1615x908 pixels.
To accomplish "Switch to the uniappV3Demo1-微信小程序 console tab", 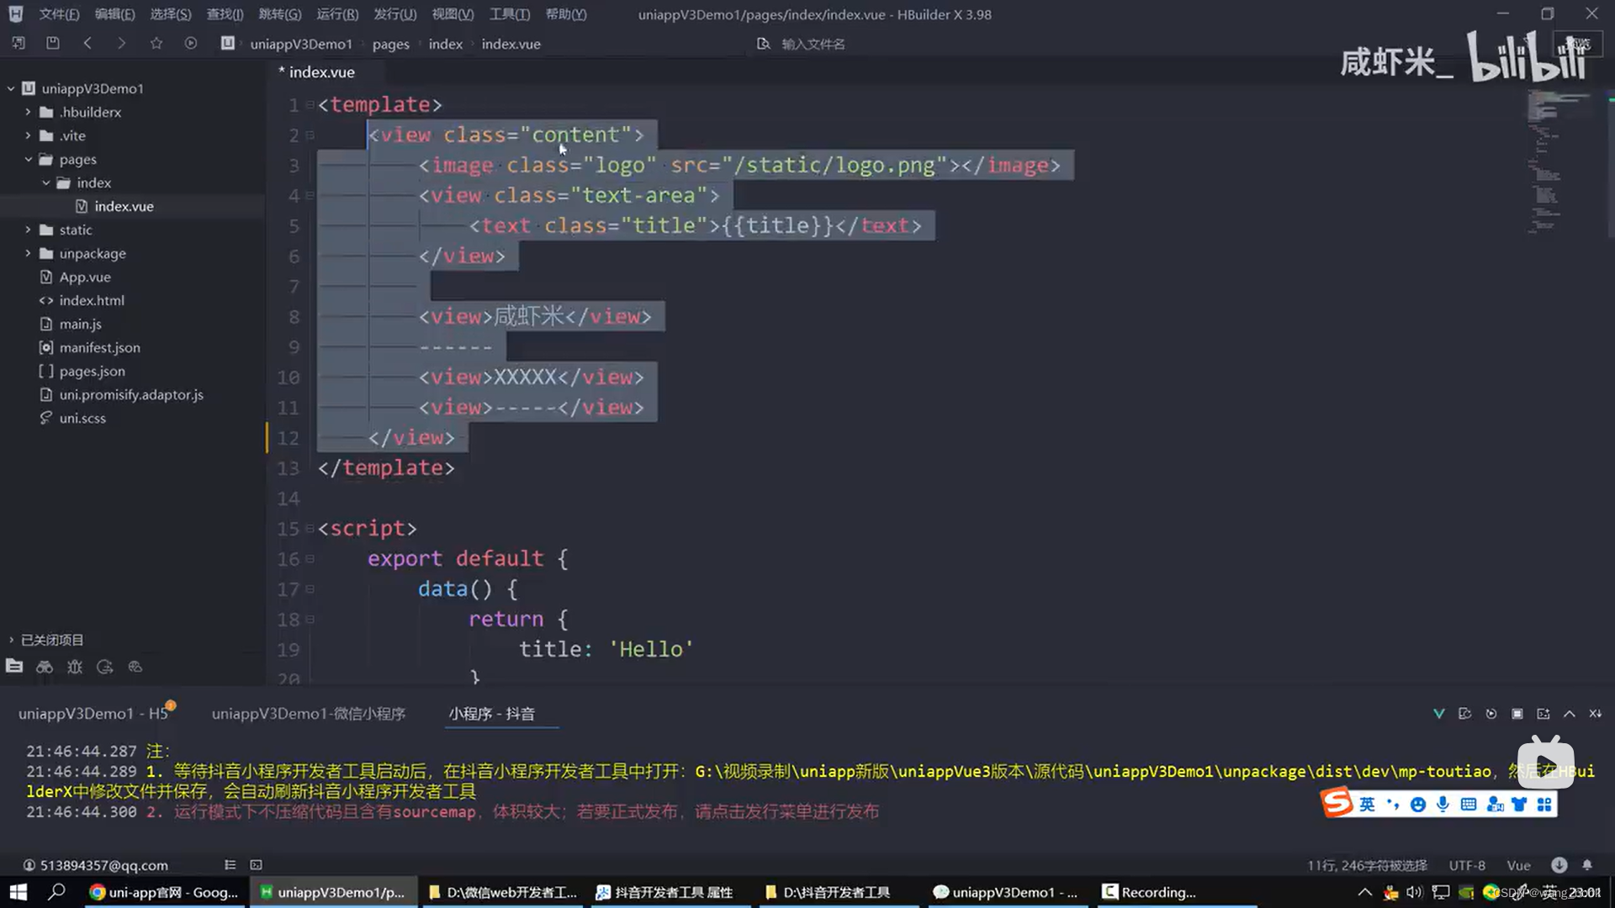I will (x=309, y=713).
